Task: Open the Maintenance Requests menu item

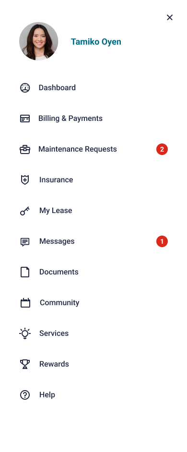Action: 93,149
